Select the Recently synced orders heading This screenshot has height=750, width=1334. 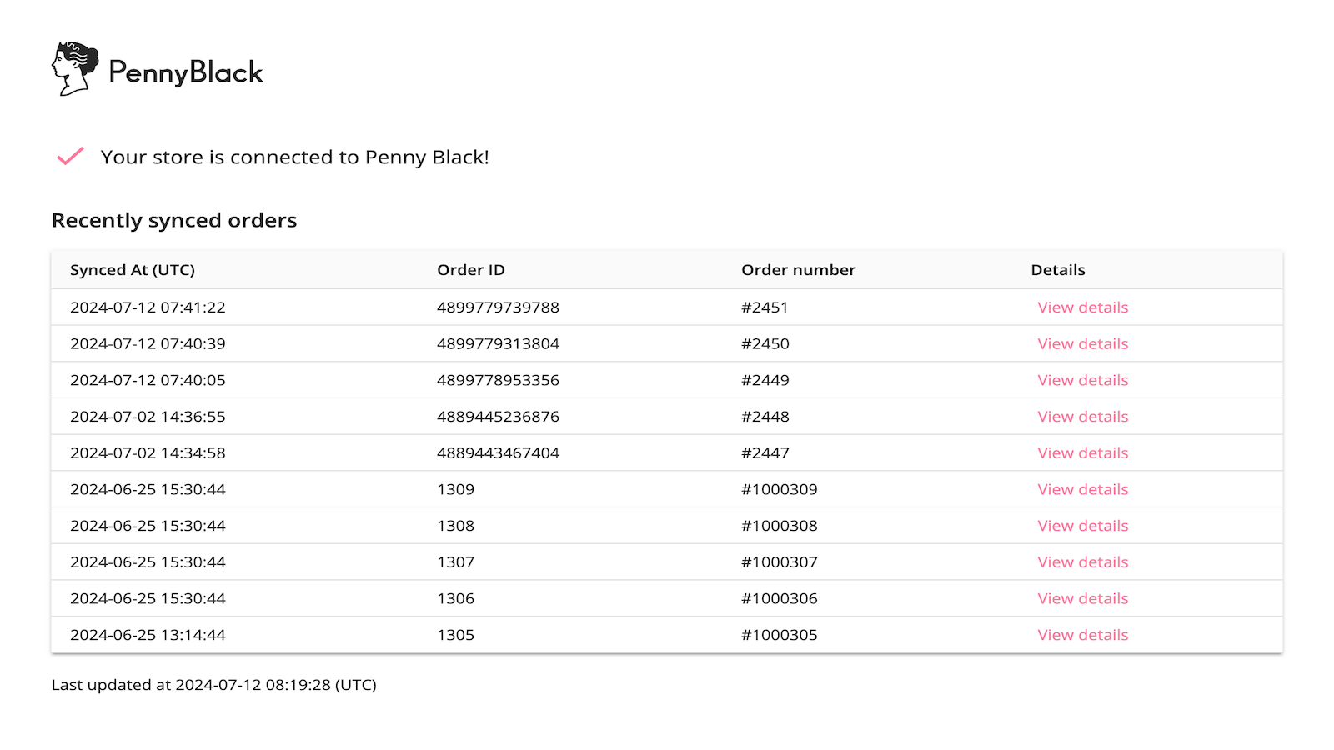click(x=173, y=220)
